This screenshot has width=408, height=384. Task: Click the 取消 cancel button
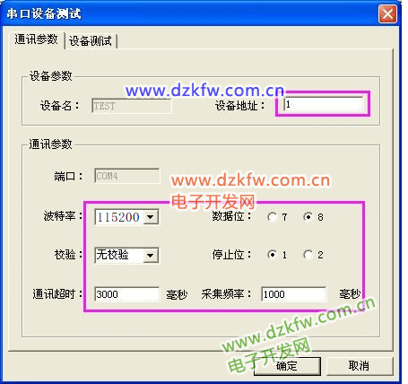coord(360,366)
